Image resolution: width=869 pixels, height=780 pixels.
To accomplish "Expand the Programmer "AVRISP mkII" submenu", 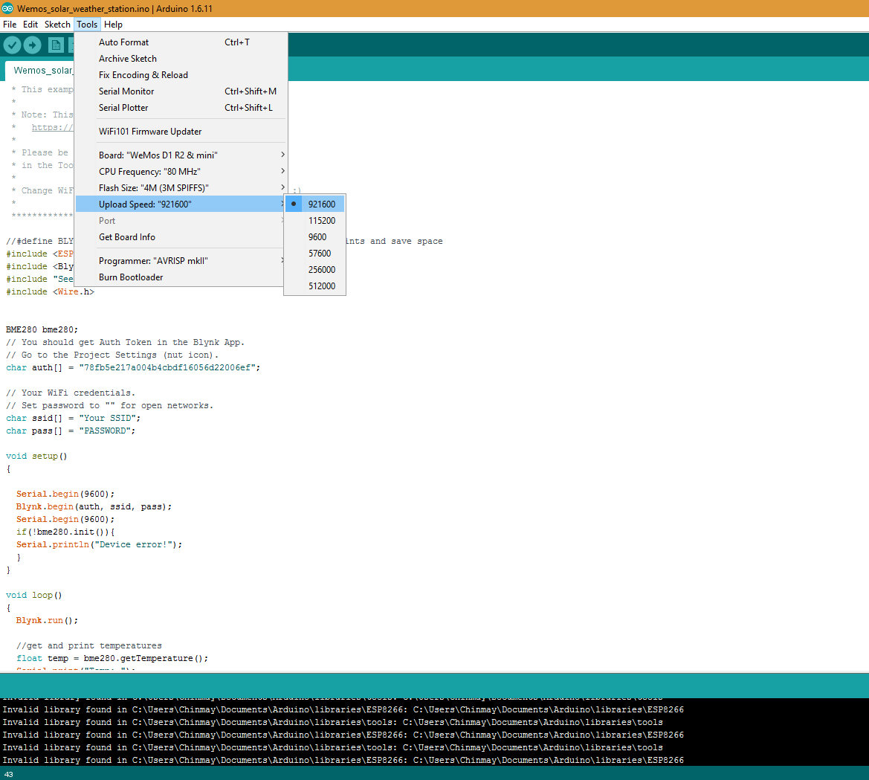I will [181, 260].
